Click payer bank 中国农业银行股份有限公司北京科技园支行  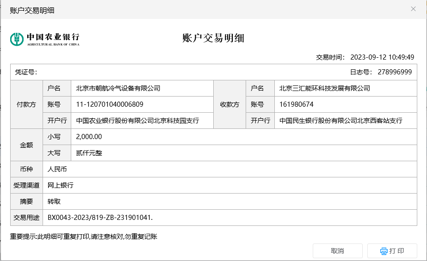[137, 121]
